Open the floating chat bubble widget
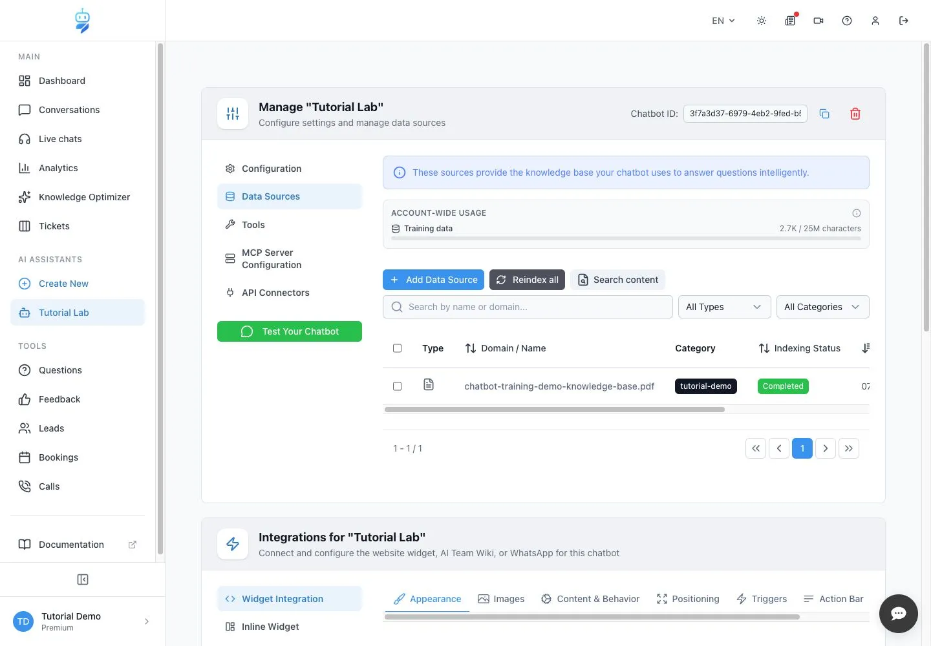 899,614
